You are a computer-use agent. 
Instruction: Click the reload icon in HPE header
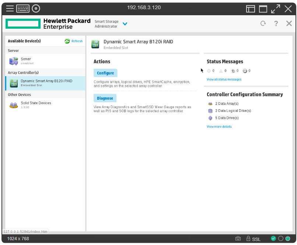coord(263,24)
